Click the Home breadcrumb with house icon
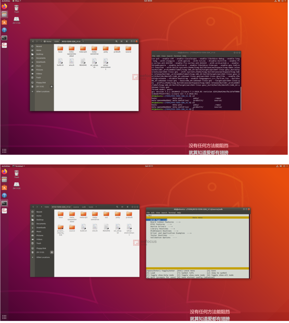 47,41
